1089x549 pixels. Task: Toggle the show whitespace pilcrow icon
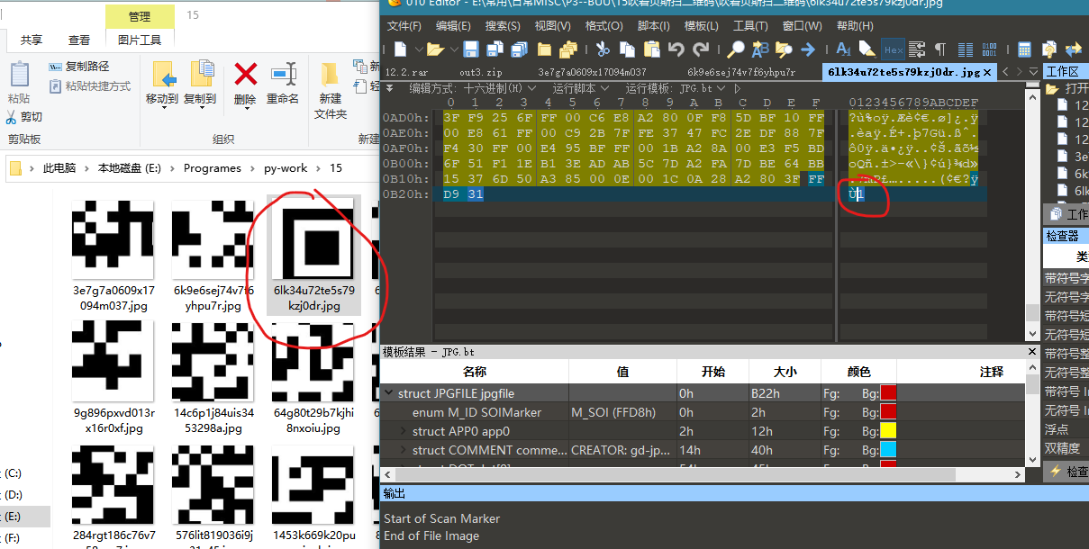point(940,49)
